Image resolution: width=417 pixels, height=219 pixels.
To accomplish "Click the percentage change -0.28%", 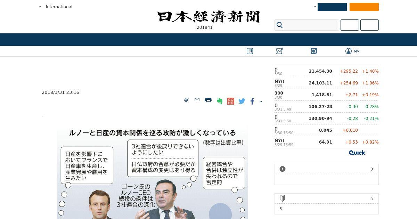I will [x=371, y=107].
